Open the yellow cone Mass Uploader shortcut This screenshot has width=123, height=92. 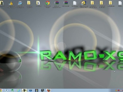pyautogui.click(x=11, y=4)
